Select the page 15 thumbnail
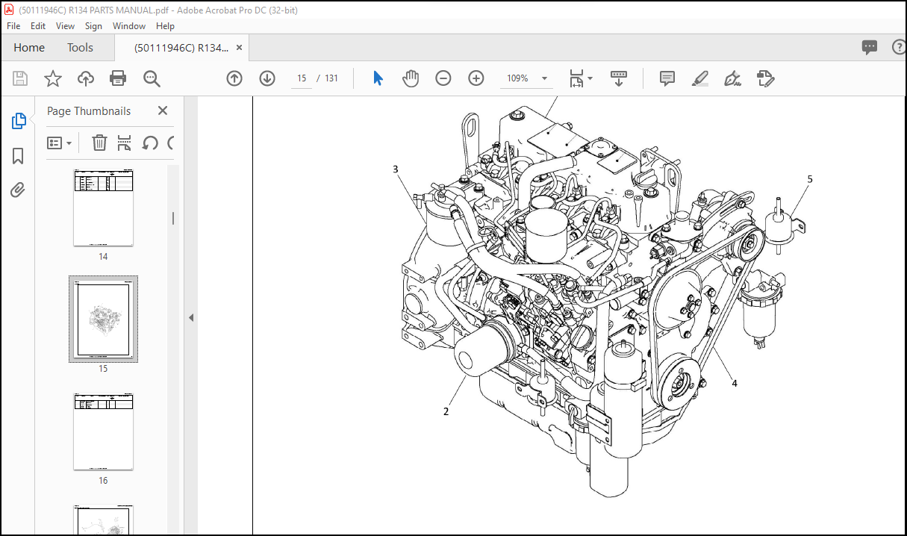Image resolution: width=907 pixels, height=536 pixels. click(x=103, y=320)
